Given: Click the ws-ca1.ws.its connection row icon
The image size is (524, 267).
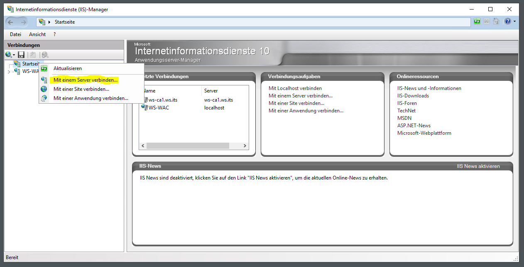Looking at the screenshot, I should point(145,100).
